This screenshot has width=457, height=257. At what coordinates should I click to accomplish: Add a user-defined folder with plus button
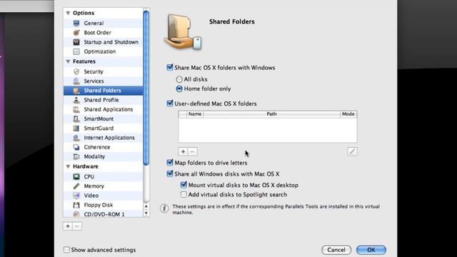coord(183,151)
